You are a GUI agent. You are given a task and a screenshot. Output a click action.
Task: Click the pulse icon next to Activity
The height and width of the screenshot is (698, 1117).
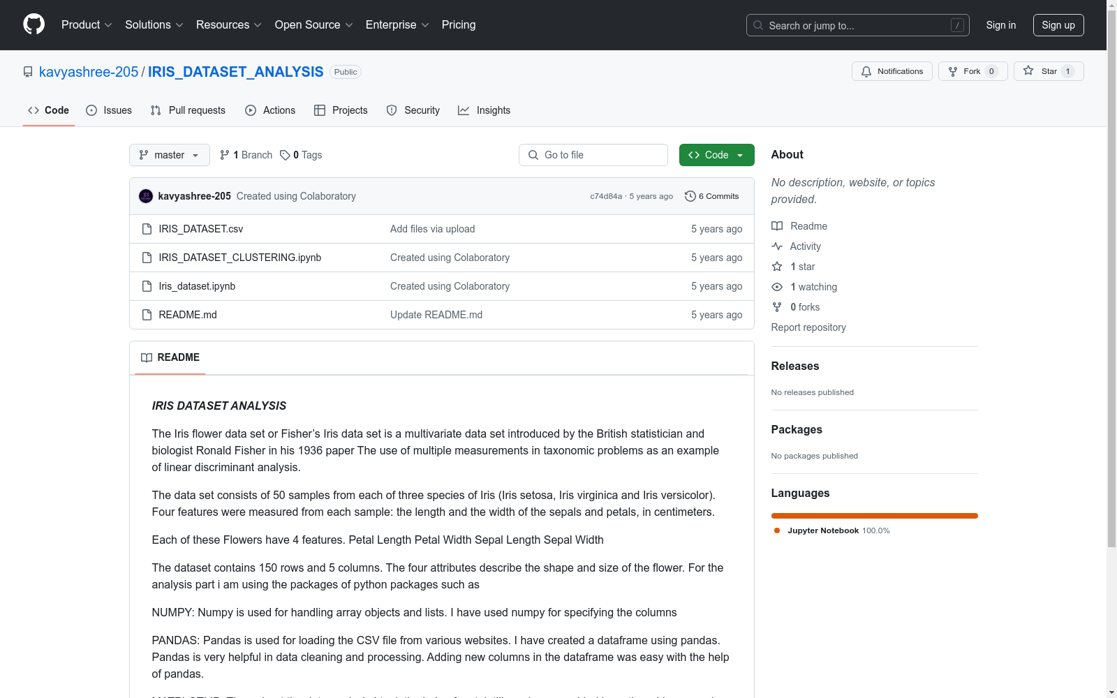[x=777, y=246]
